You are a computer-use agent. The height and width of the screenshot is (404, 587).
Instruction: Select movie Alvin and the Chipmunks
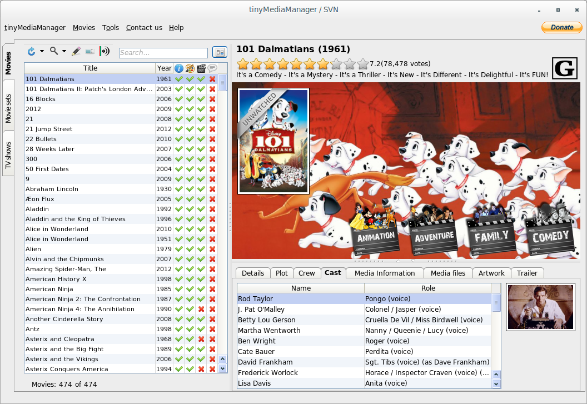[x=90, y=259]
